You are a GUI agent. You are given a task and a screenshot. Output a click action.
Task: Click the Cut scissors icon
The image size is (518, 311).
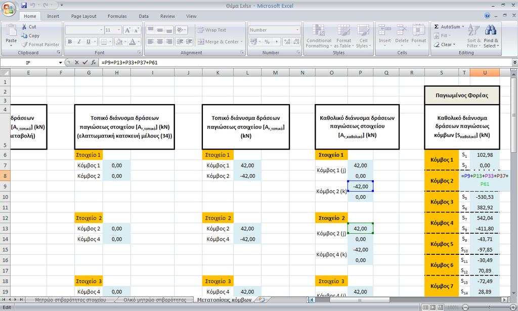tap(24, 27)
